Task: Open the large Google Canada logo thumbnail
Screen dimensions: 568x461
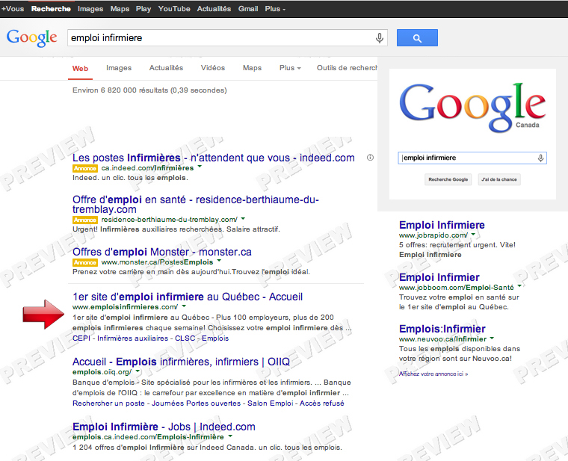Action: coord(472,107)
